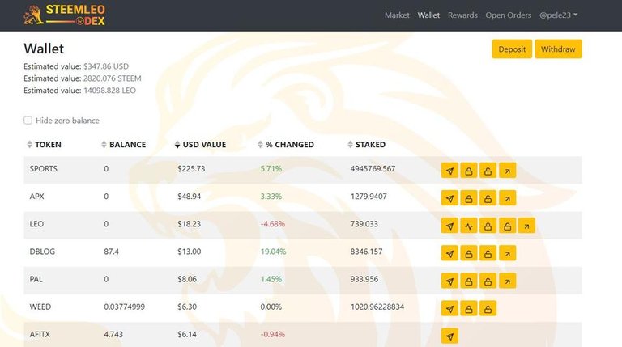Click the SteemLeo DEX lion logo

tap(64, 15)
